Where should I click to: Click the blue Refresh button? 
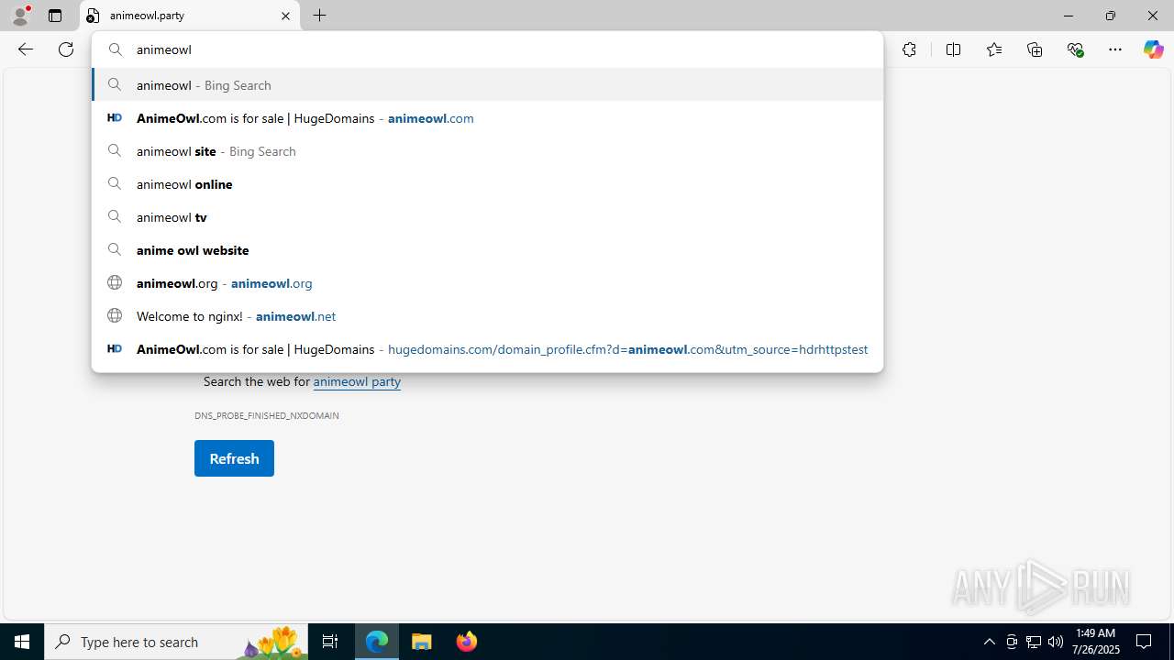point(234,458)
